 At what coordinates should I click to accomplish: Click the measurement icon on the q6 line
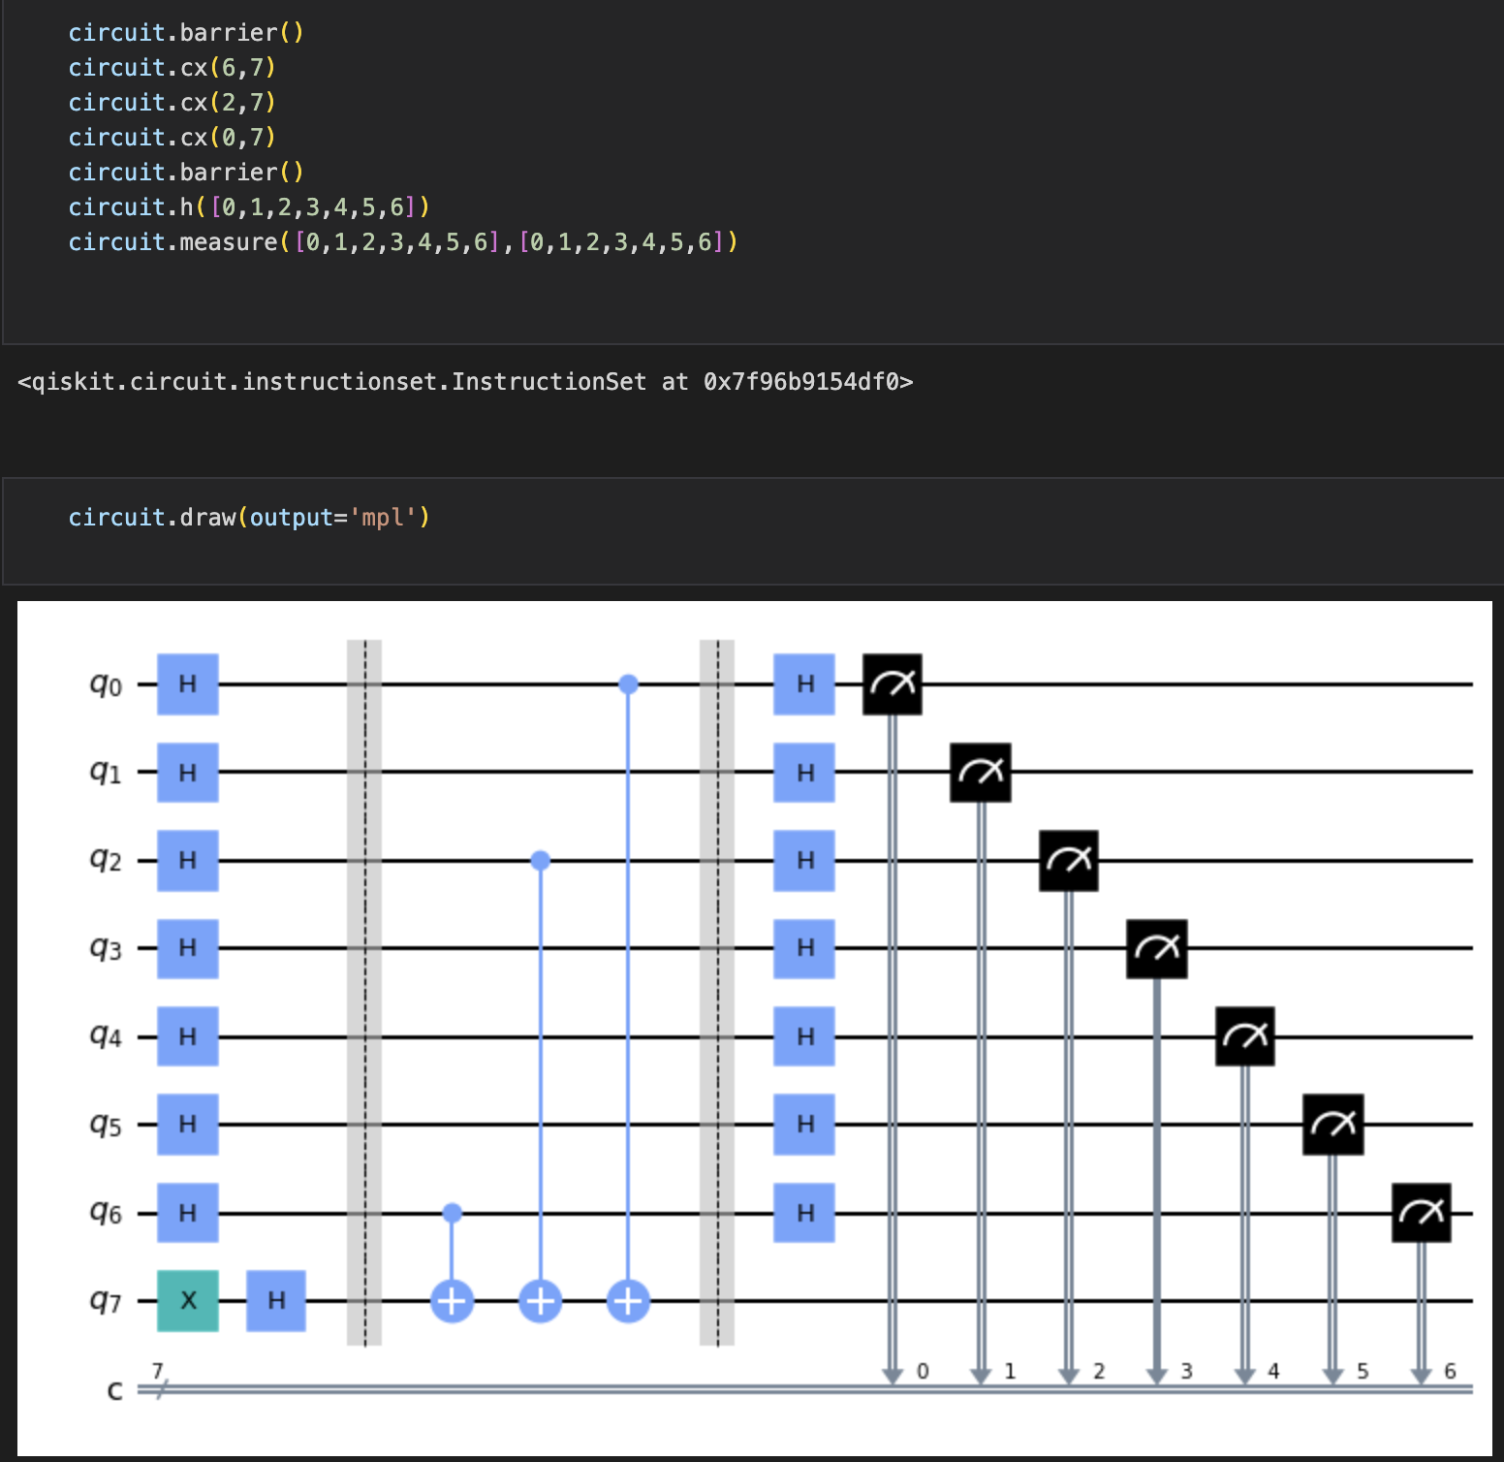pos(1421,1212)
